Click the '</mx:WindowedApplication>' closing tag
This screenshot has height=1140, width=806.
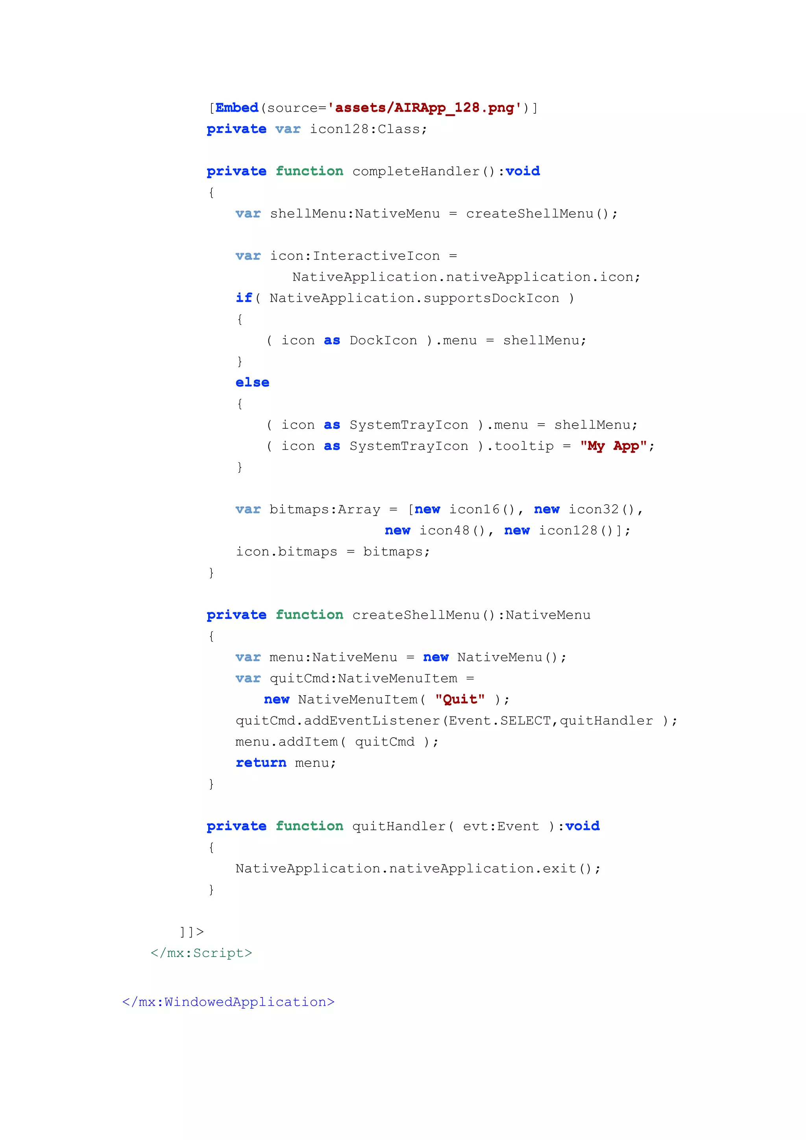coord(228,1002)
